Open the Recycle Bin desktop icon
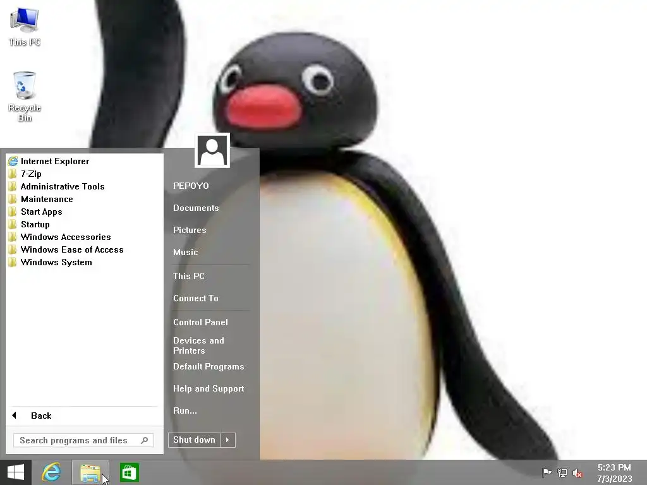The image size is (647, 485). 25,97
